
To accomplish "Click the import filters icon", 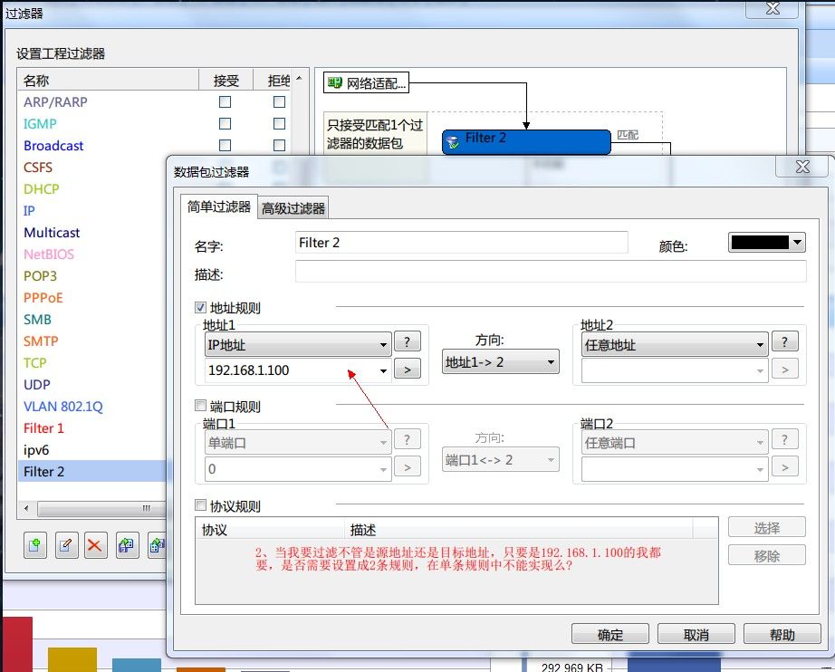I will (x=126, y=545).
